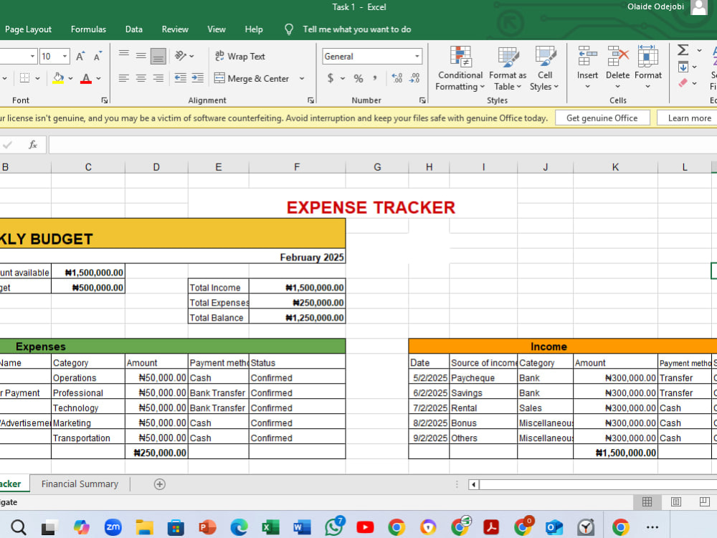This screenshot has width=717, height=538.
Task: Switch to Normal view in status bar
Action: click(x=647, y=502)
